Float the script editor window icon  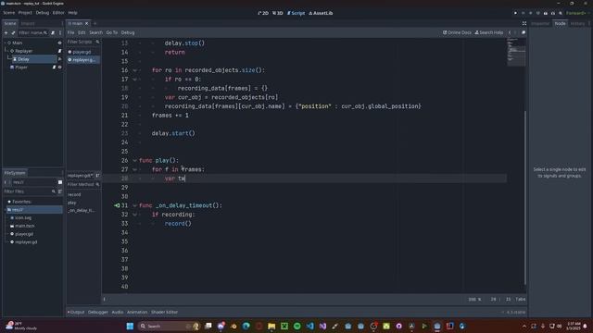tap(524, 33)
